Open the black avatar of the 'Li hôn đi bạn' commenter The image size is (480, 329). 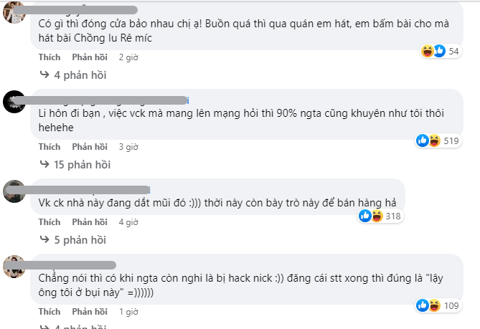(x=14, y=102)
